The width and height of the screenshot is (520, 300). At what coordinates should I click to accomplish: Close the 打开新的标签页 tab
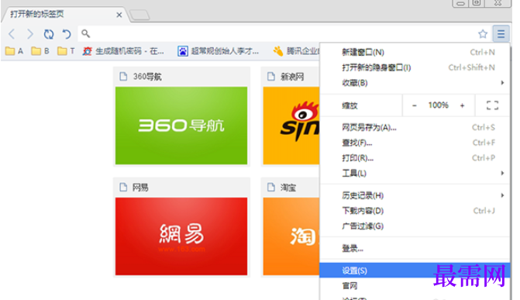point(119,15)
